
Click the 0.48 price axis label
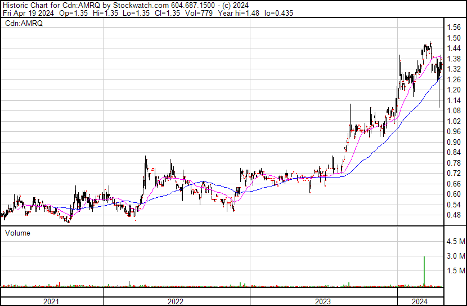click(x=453, y=215)
